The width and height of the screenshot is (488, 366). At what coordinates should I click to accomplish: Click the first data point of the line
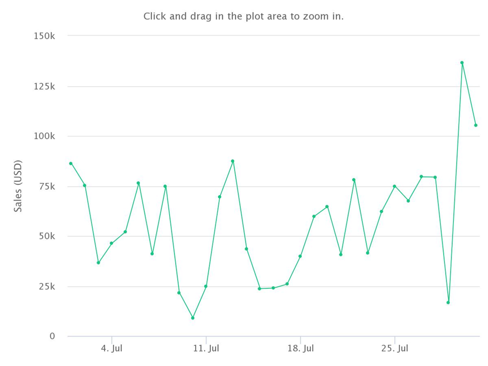[71, 163]
